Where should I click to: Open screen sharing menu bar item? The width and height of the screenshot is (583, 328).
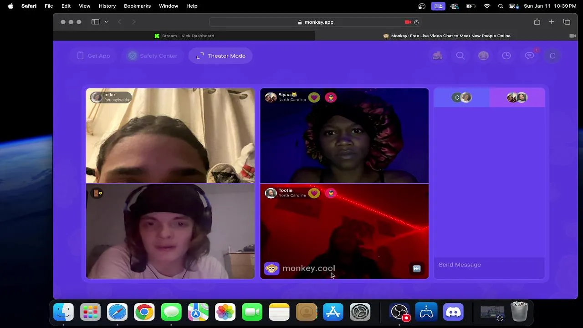[x=438, y=6]
